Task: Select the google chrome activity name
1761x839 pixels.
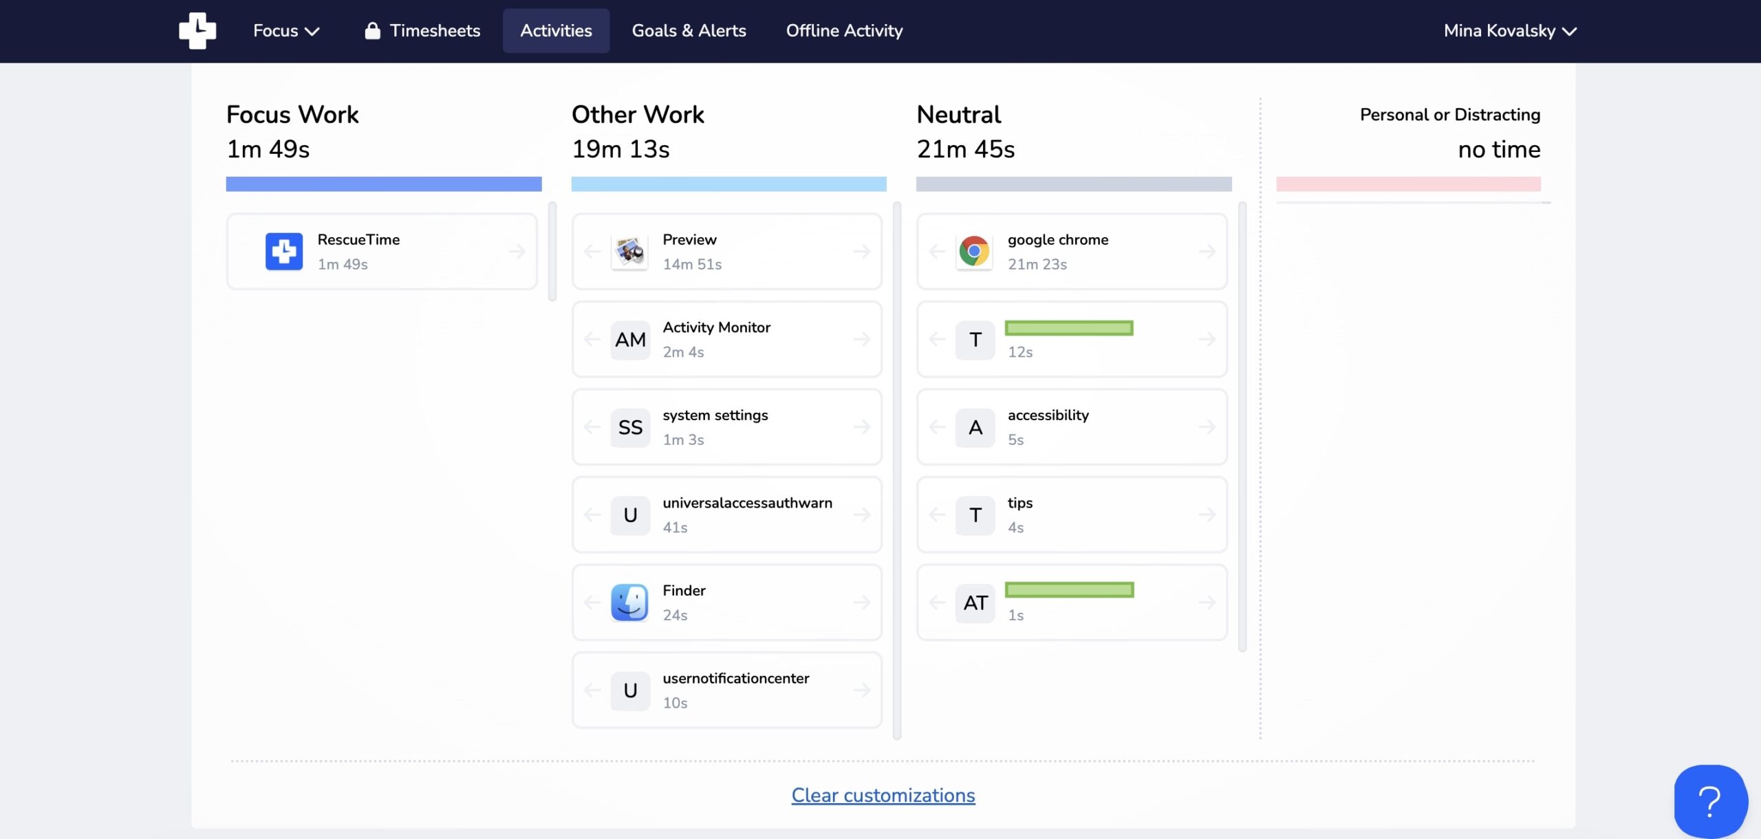Action: [x=1058, y=239]
